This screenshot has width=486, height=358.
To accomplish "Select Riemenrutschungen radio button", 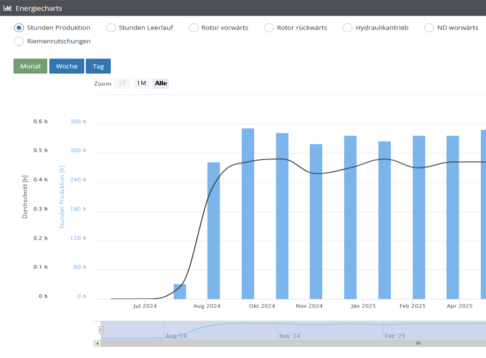I will point(19,41).
